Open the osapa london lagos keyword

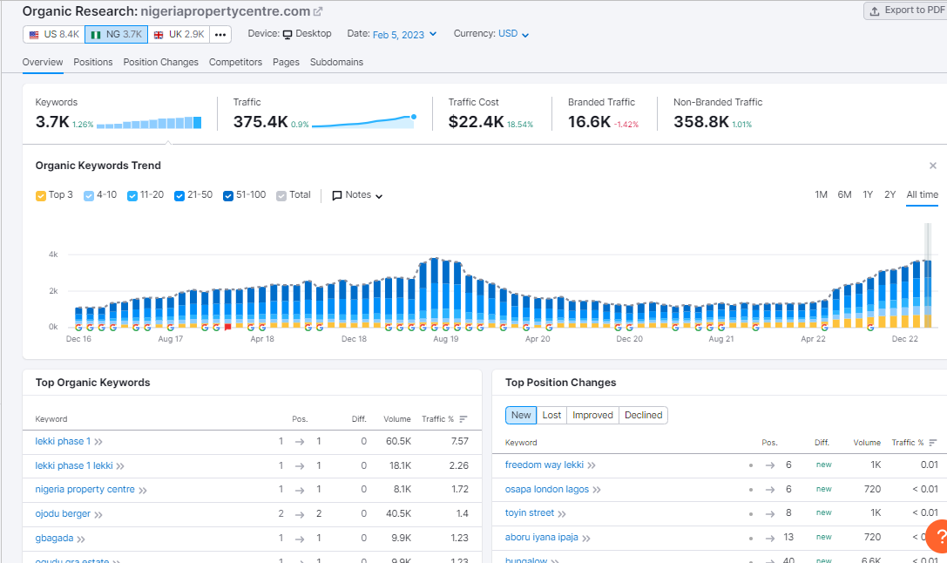pos(546,489)
